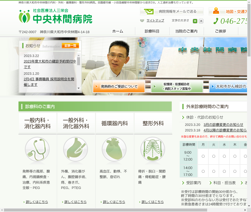The height and width of the screenshot is (212, 251).
Task: Open the 循環器内科 department card
Action: tap(115, 123)
